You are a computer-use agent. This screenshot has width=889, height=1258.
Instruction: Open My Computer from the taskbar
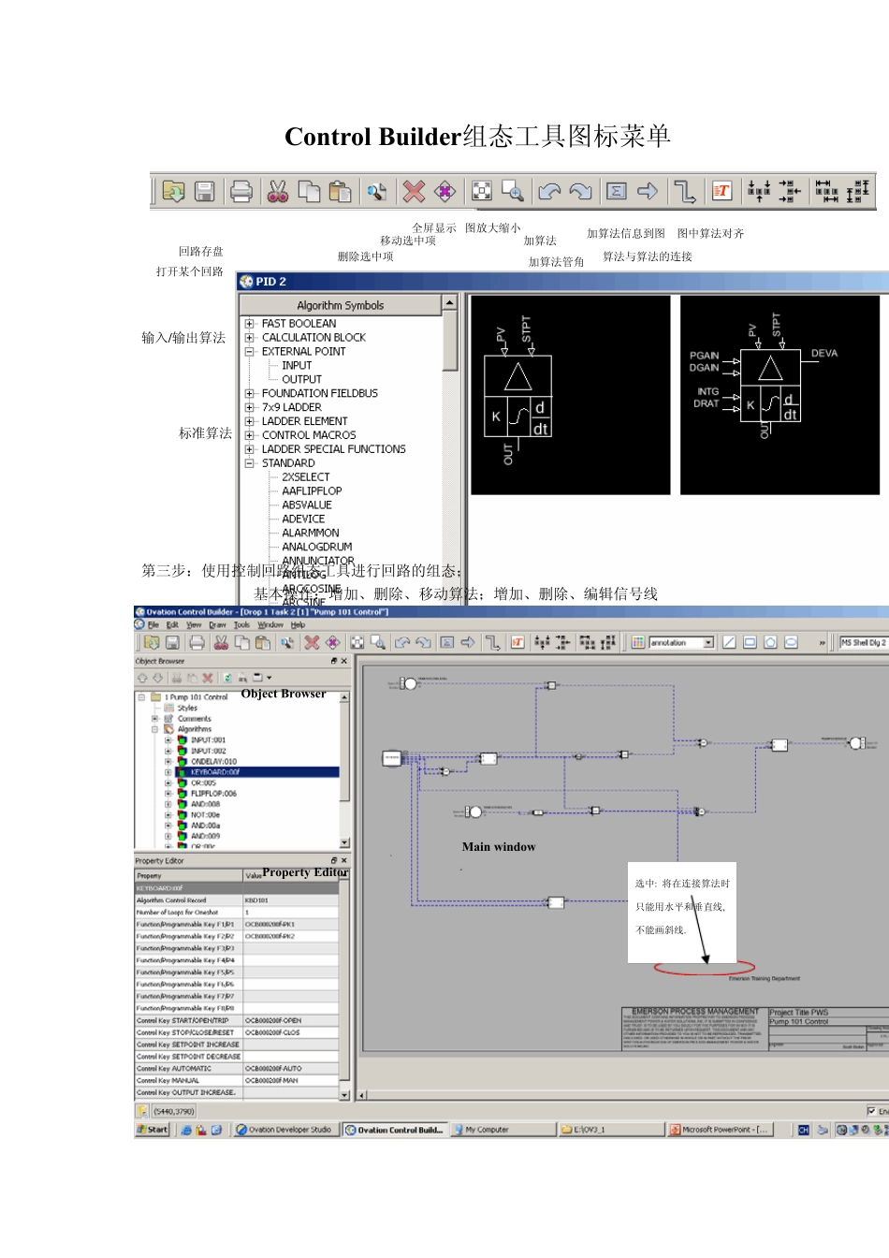pos(503,1130)
